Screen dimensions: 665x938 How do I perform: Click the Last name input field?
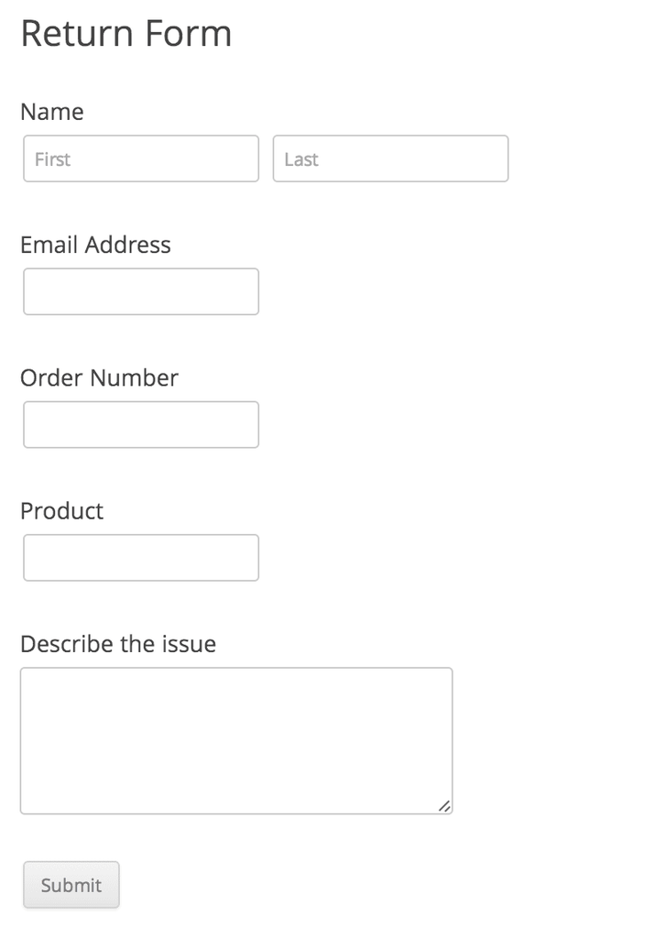390,158
